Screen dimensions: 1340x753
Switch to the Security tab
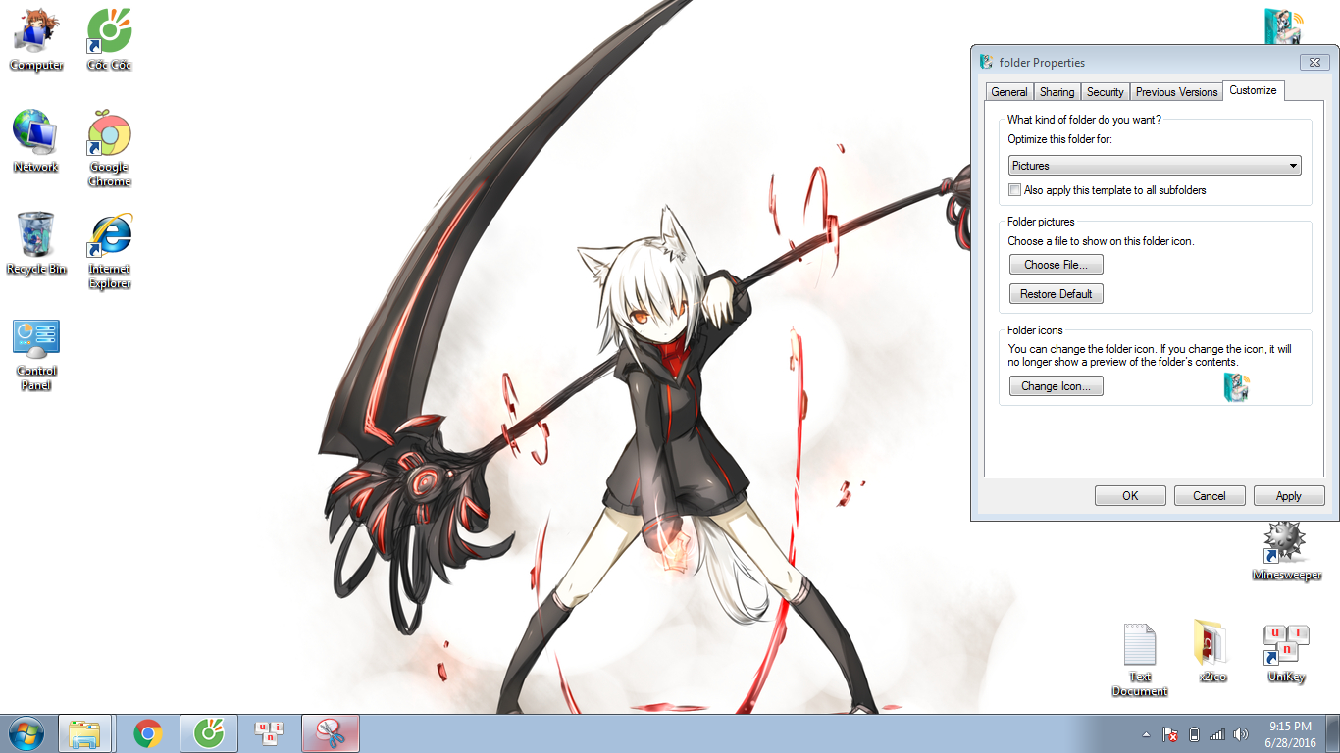pos(1105,92)
